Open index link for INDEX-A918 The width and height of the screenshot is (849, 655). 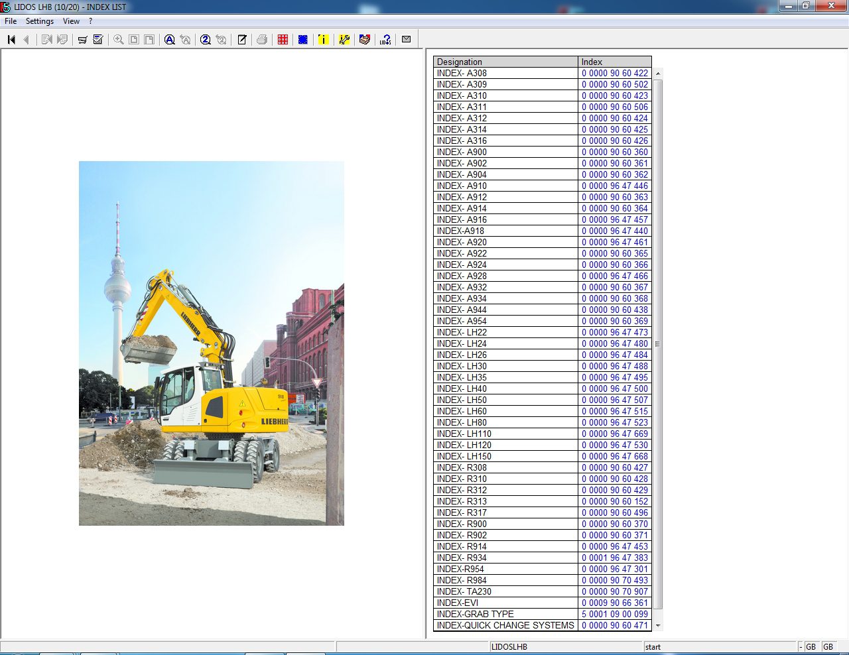click(614, 231)
